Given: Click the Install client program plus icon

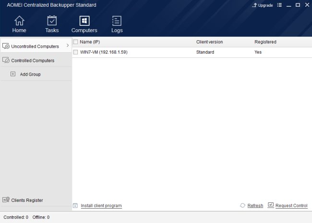Looking at the screenshot, I should click(75, 206).
